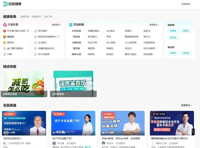Viewport: 200px width, 148px height.
Task: Open 无症状血尿知多少 live video thumbnail
Action: pos(24,123)
